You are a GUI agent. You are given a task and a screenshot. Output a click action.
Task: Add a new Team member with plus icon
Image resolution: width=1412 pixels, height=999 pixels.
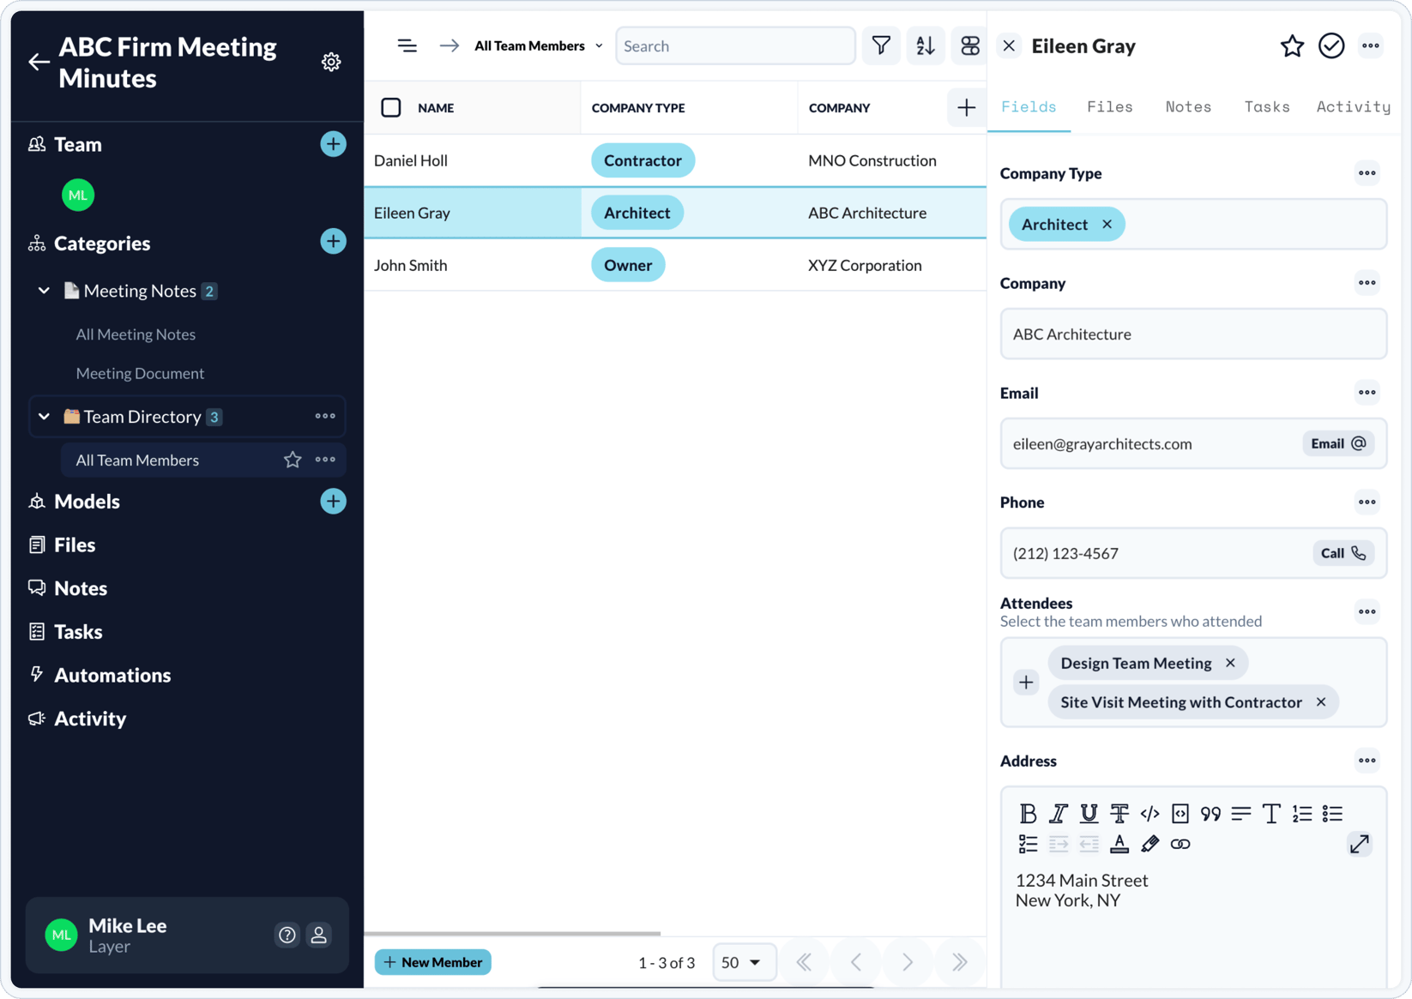pyautogui.click(x=333, y=144)
